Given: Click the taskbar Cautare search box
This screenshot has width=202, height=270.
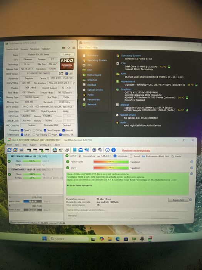Looking at the screenshot, I should (69, 239).
